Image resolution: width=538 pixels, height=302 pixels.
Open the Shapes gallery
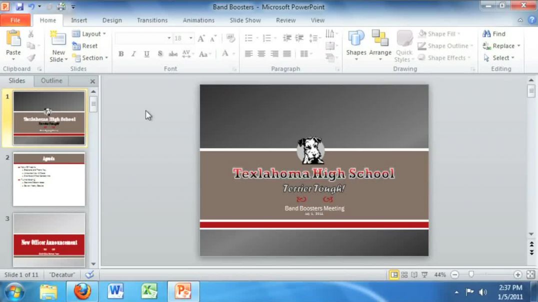pos(356,45)
